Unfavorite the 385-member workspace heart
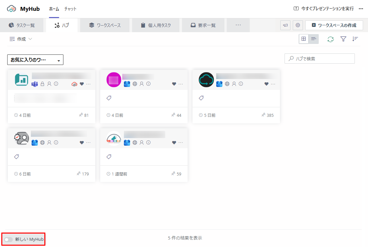Viewport: 368px width, 247px height. click(266, 84)
